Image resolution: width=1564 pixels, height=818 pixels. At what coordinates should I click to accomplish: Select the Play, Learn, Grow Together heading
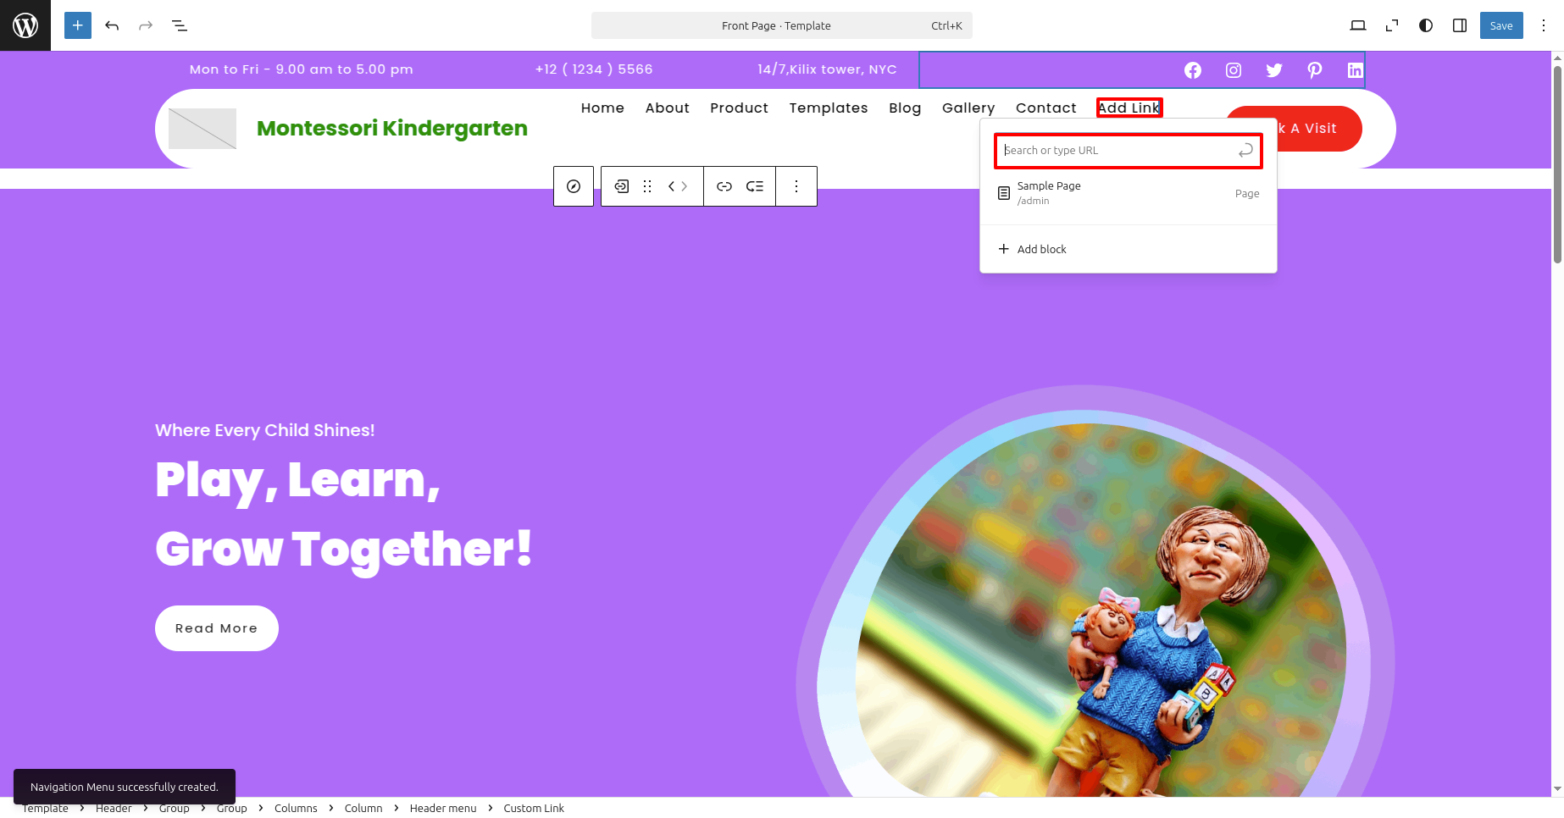click(x=344, y=514)
